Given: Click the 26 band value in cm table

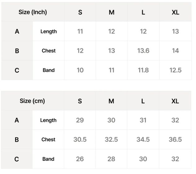Looking at the screenshot, I should tap(80, 159).
